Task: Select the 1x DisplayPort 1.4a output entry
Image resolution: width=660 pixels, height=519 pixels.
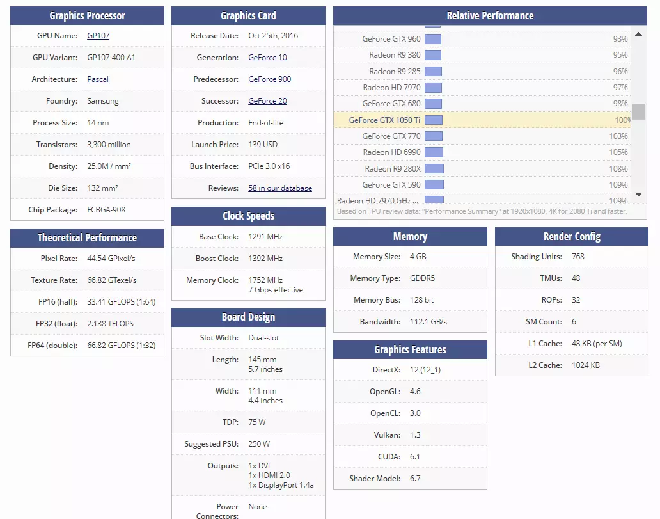Action: [x=281, y=485]
